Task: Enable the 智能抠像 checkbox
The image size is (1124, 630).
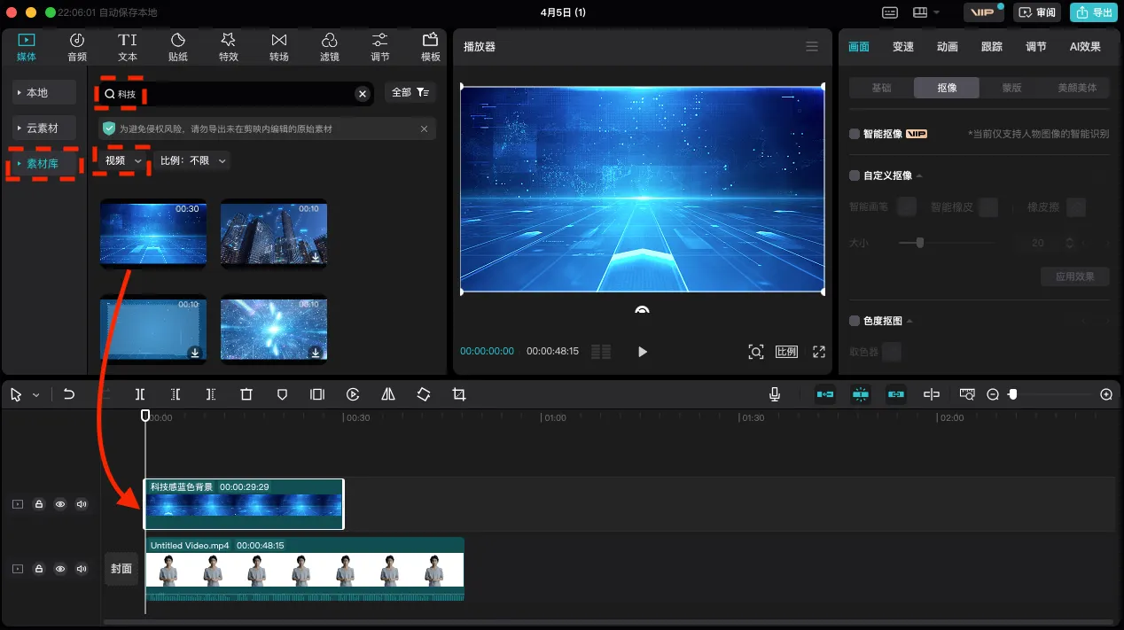Action: [x=855, y=134]
